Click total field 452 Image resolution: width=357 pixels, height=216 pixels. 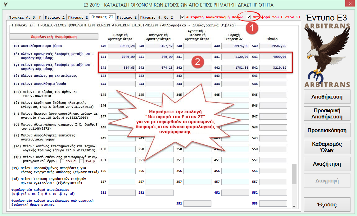[235, 193]
